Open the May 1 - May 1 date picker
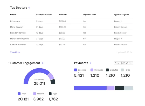 coord(127,63)
